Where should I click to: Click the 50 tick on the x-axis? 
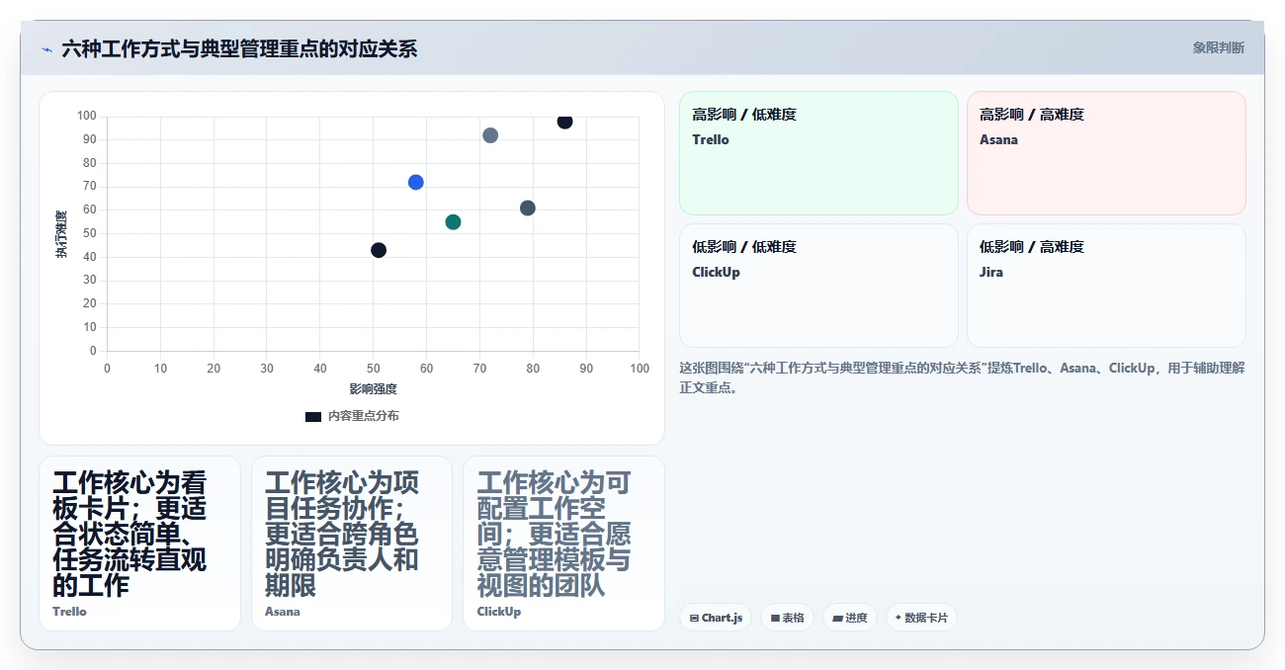(x=374, y=369)
